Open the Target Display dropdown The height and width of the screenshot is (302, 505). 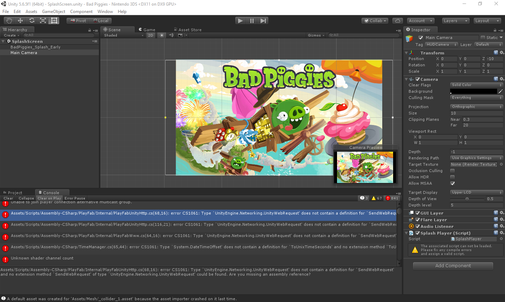point(477,192)
